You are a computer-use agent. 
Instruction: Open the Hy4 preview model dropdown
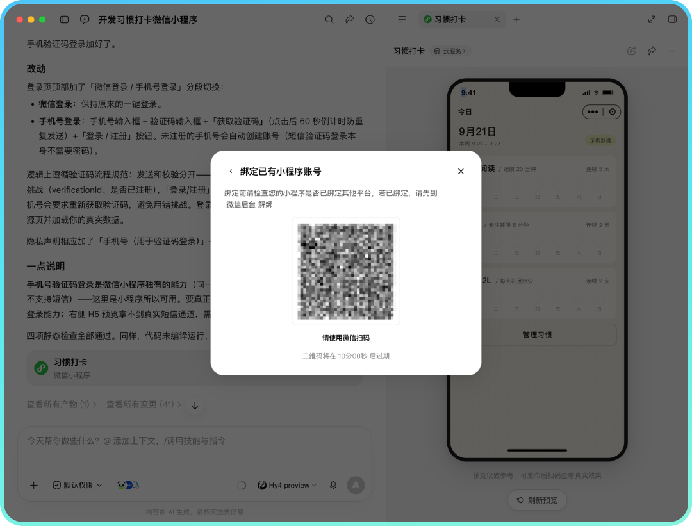click(287, 486)
